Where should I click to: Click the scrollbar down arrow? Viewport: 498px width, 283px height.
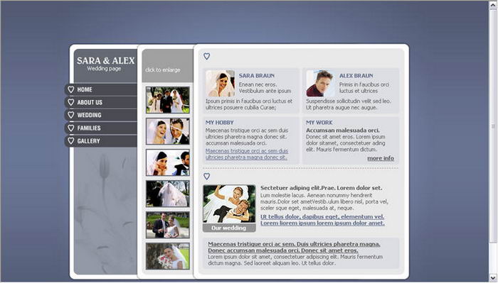tap(493, 278)
